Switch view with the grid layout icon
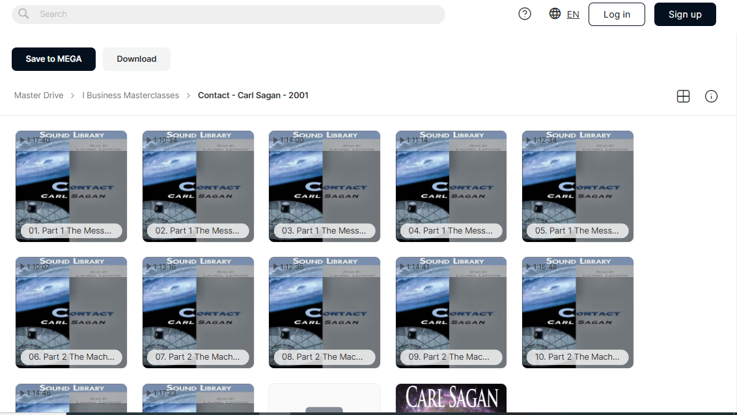737x415 pixels. [x=683, y=96]
